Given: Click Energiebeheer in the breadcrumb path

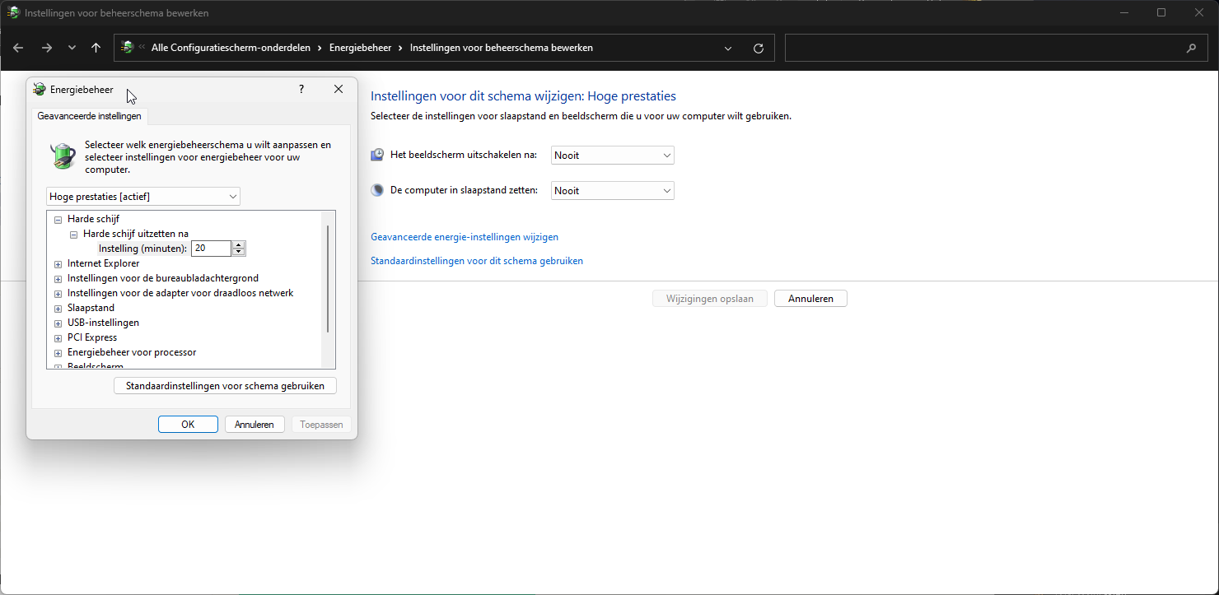Looking at the screenshot, I should tap(360, 48).
